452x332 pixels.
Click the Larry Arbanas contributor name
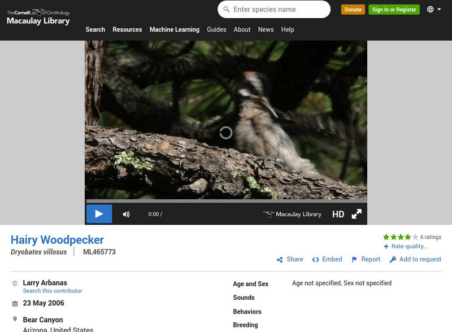(x=45, y=283)
